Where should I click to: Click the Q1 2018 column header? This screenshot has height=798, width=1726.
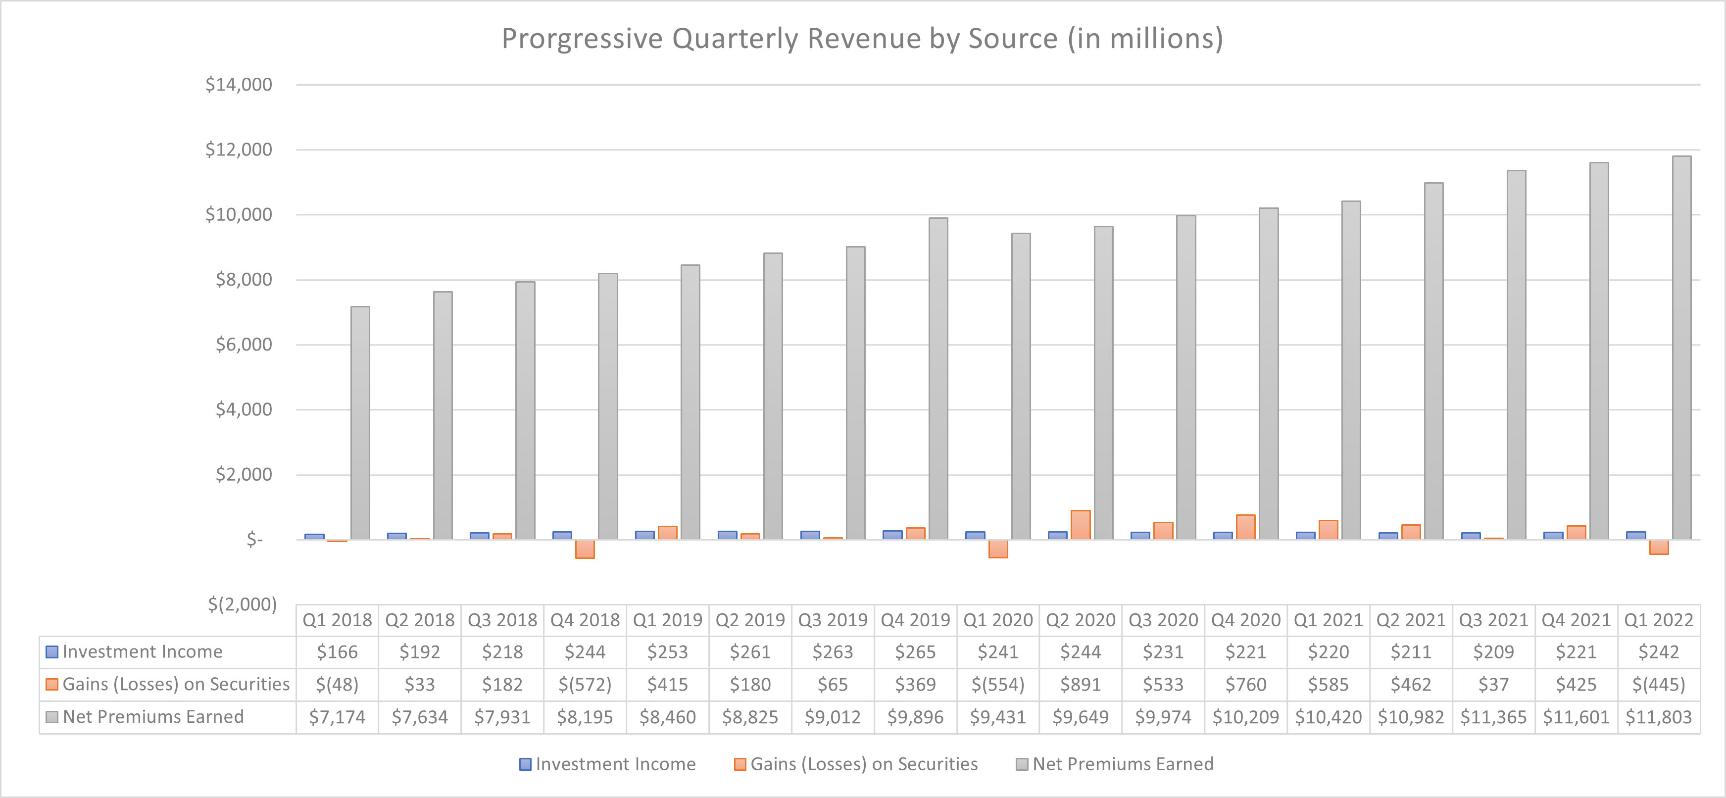(337, 620)
